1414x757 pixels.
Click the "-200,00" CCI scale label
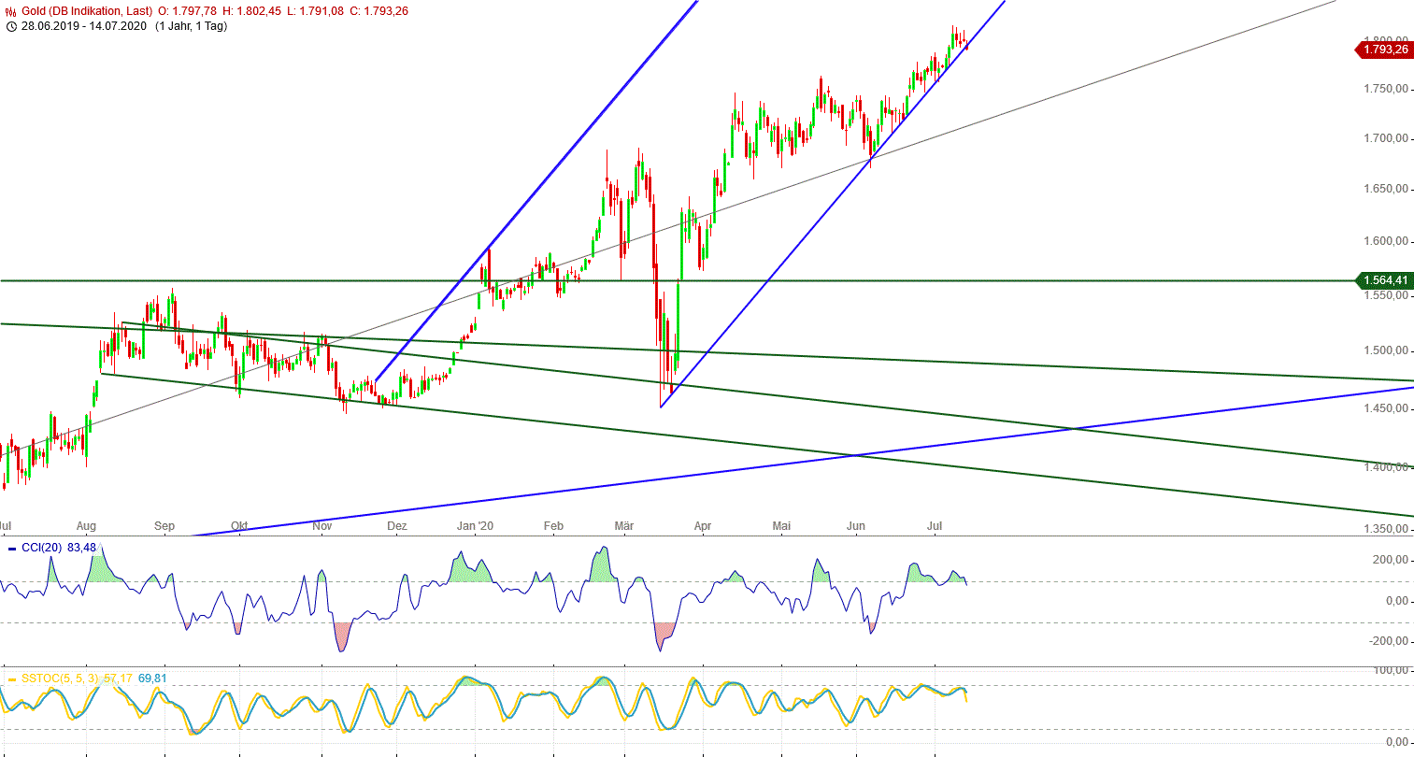1388,641
